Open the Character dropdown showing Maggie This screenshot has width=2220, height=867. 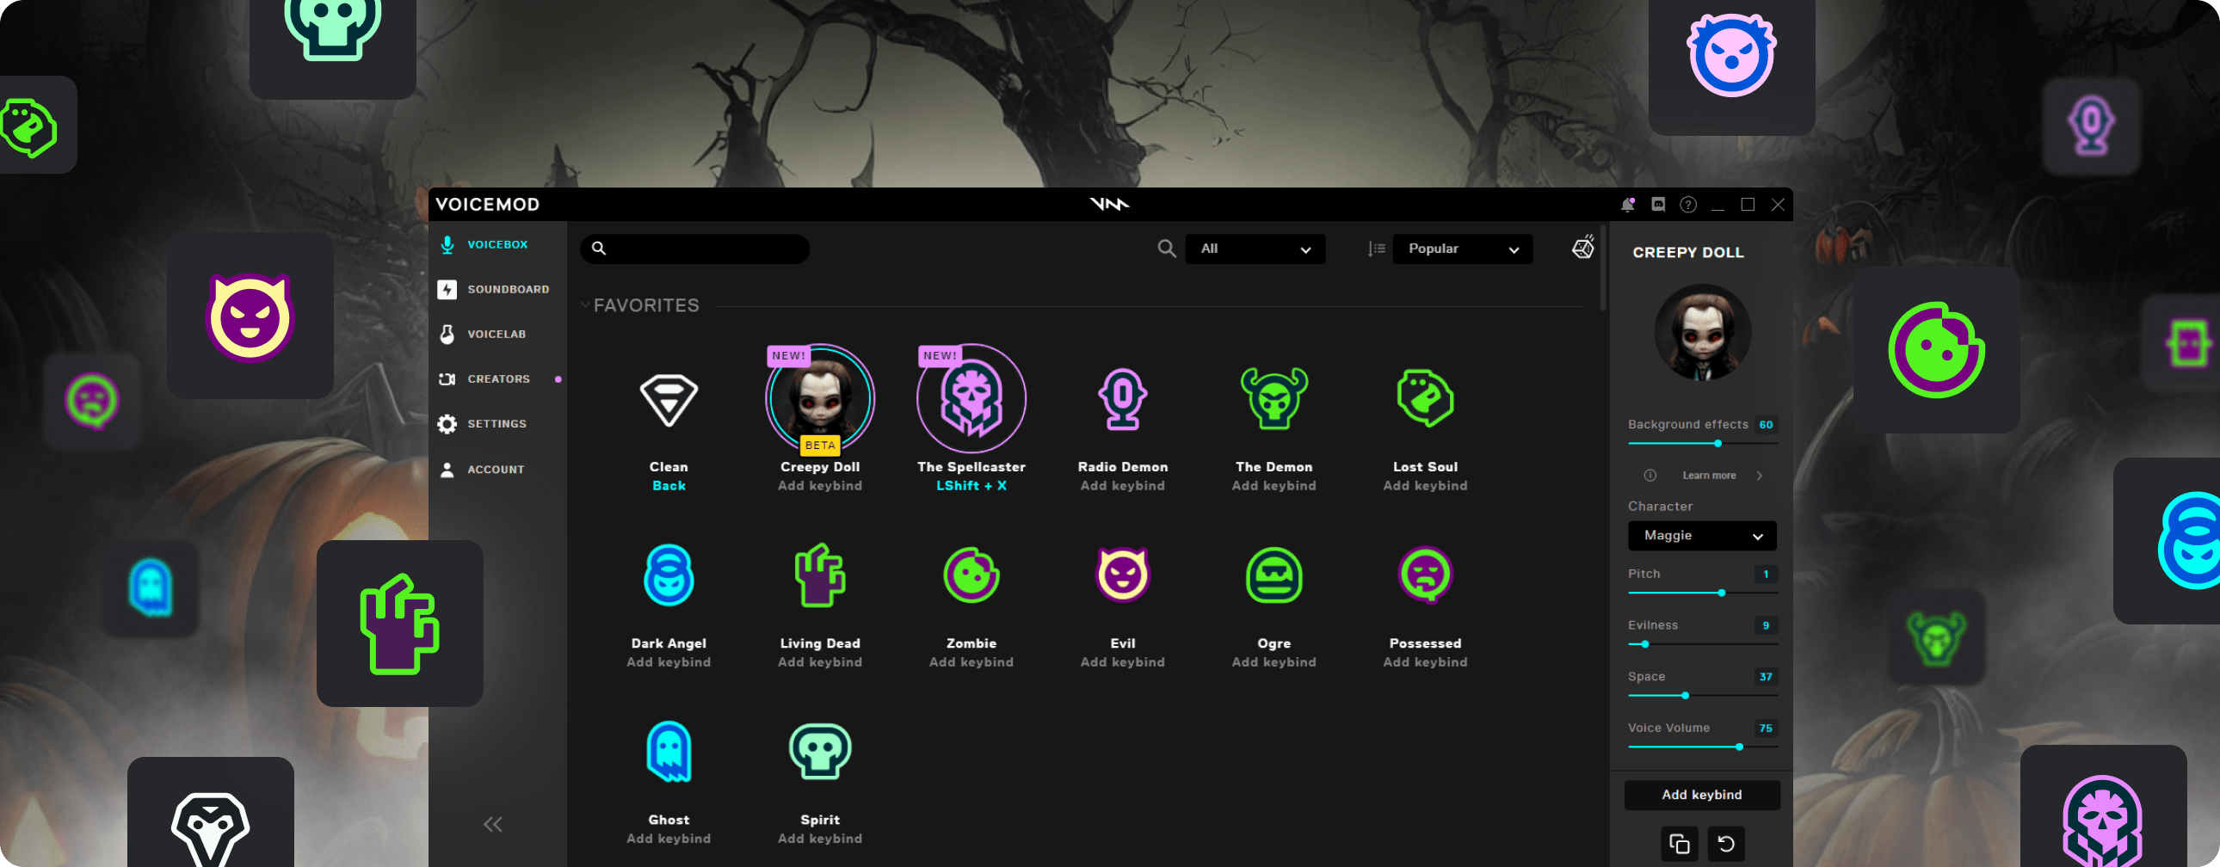coord(1701,535)
